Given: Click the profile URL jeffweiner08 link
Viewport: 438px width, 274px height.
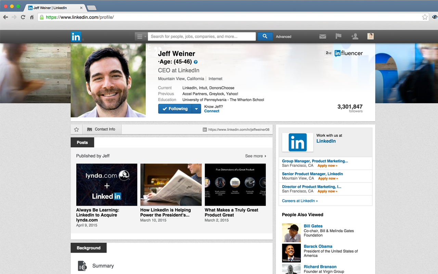Looking at the screenshot, I should pyautogui.click(x=239, y=129).
